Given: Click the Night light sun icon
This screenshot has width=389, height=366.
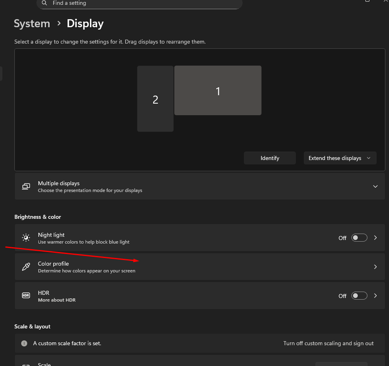Looking at the screenshot, I should [x=26, y=238].
